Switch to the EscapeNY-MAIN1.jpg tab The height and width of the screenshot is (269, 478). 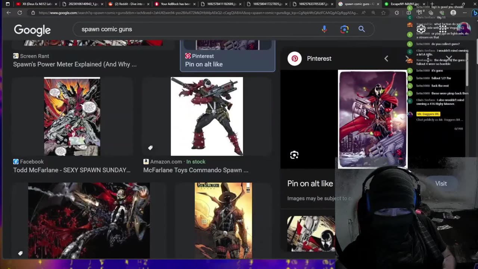[x=404, y=4]
